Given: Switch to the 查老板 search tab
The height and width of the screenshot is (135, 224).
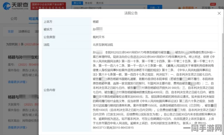Looking at the screenshot, I should coord(89,3).
